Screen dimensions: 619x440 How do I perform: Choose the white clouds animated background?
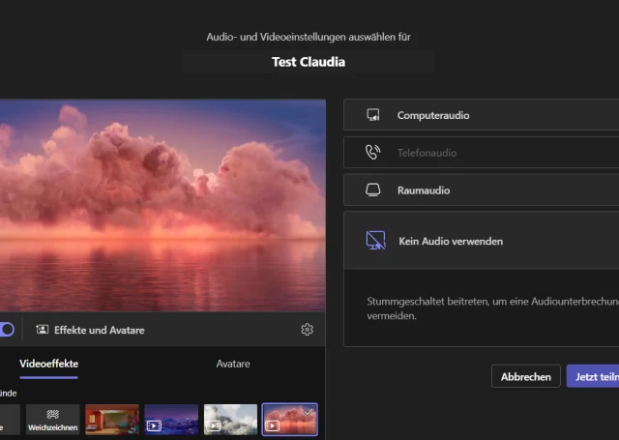point(230,420)
